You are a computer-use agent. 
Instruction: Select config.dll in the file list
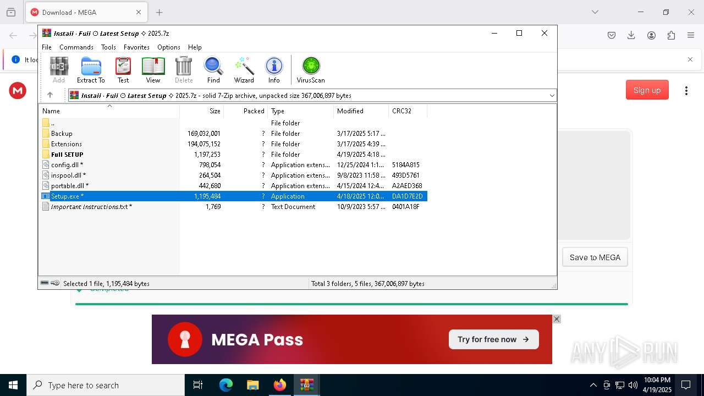[233, 165]
